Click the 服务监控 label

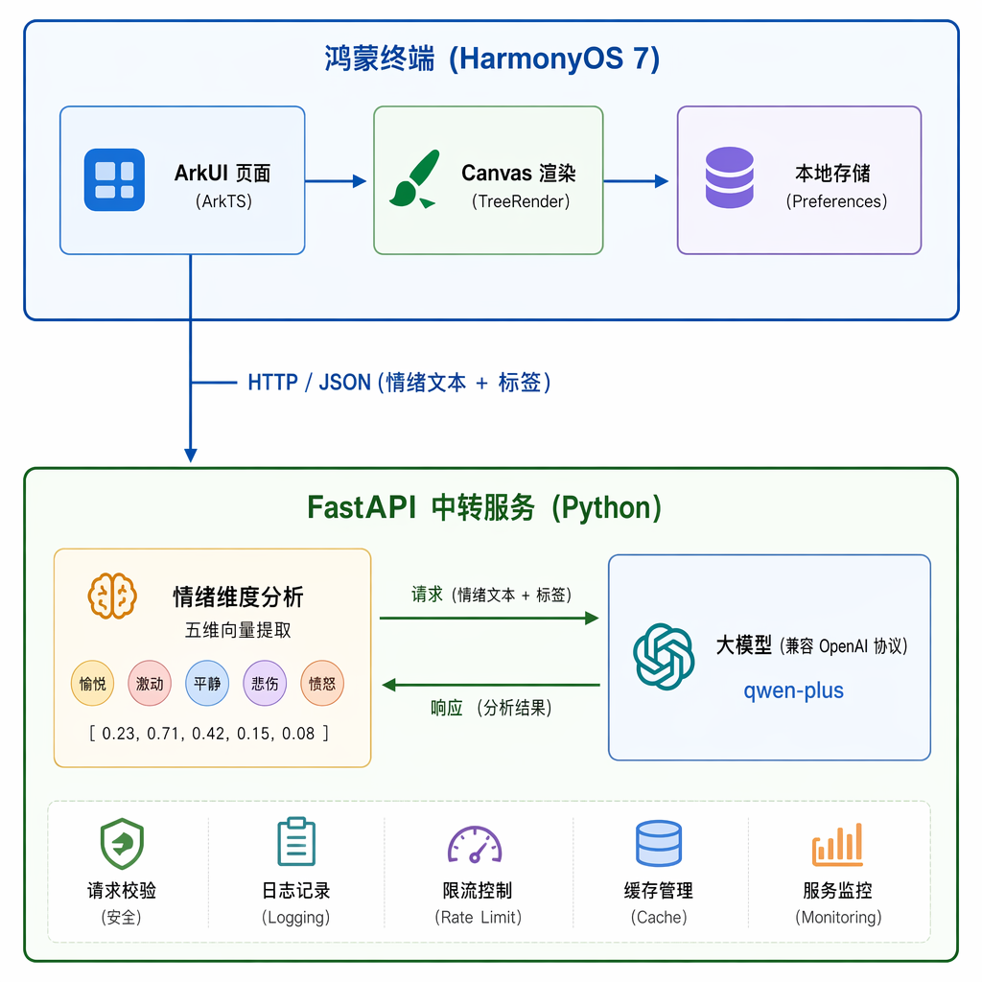point(837,890)
